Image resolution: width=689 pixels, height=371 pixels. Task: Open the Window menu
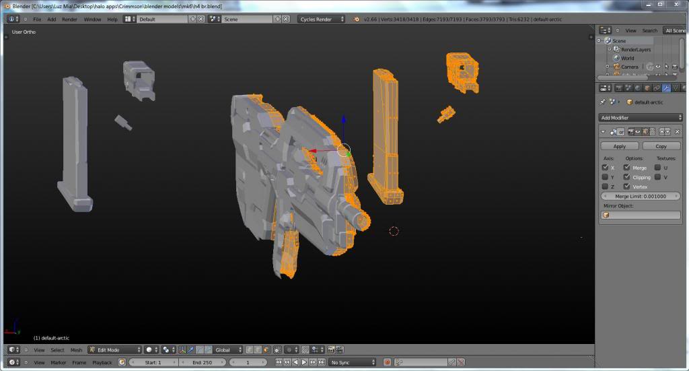coord(92,20)
